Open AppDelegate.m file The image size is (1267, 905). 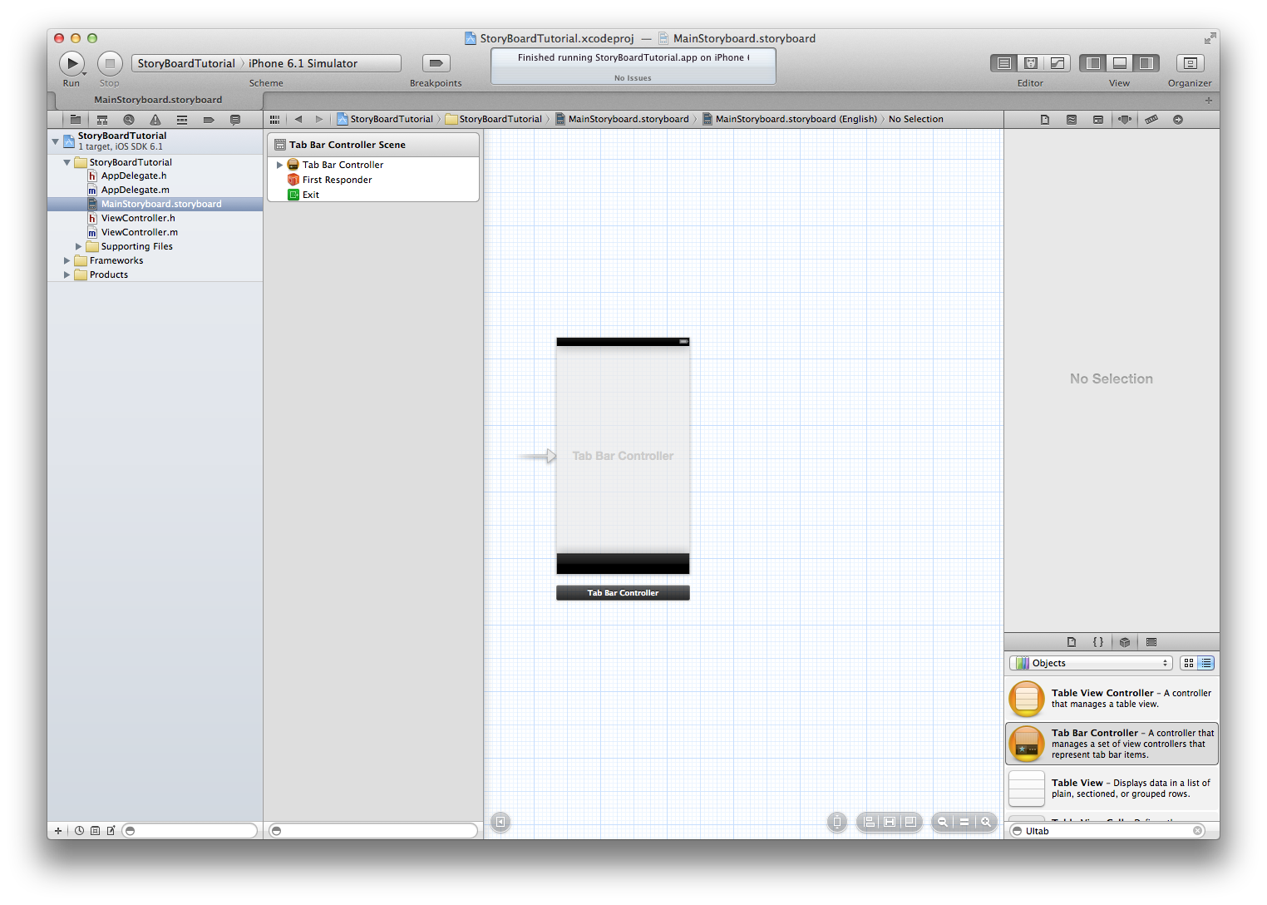pyautogui.click(x=135, y=190)
